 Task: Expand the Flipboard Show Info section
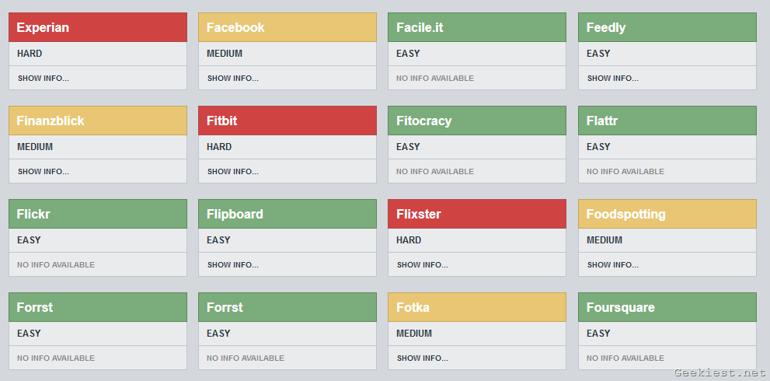(x=233, y=264)
